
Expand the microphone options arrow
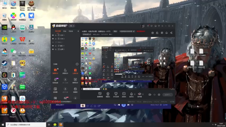(x=135, y=94)
